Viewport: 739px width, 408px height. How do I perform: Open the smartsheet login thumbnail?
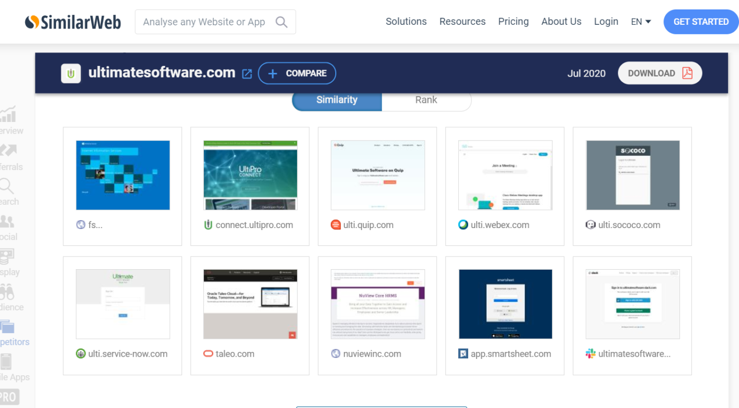(x=505, y=304)
